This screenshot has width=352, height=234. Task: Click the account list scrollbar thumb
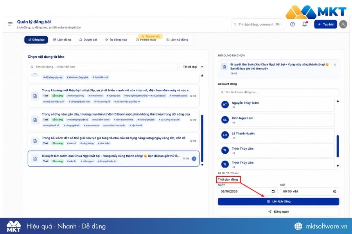[x=338, y=146]
